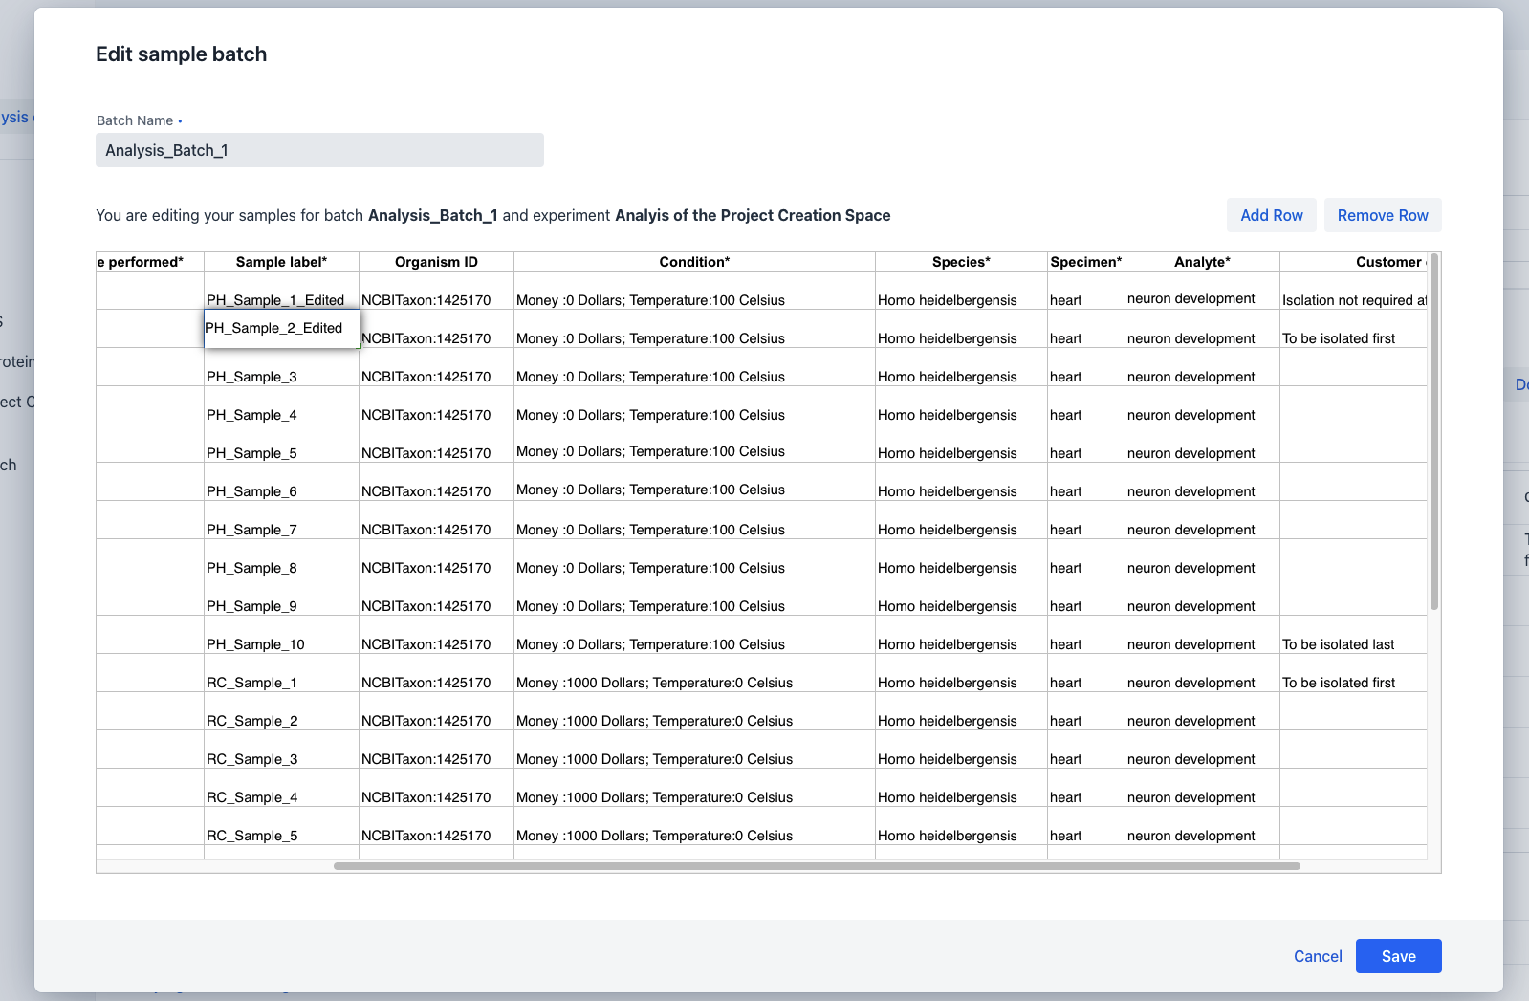The height and width of the screenshot is (1001, 1529).
Task: Select the PH_Sample_9 label cell
Action: 281,597
